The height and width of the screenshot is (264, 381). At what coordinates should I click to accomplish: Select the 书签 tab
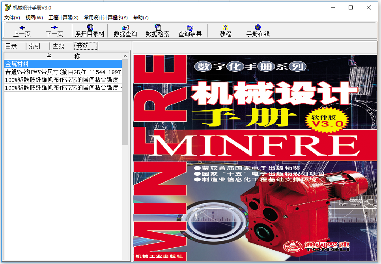tap(86, 46)
